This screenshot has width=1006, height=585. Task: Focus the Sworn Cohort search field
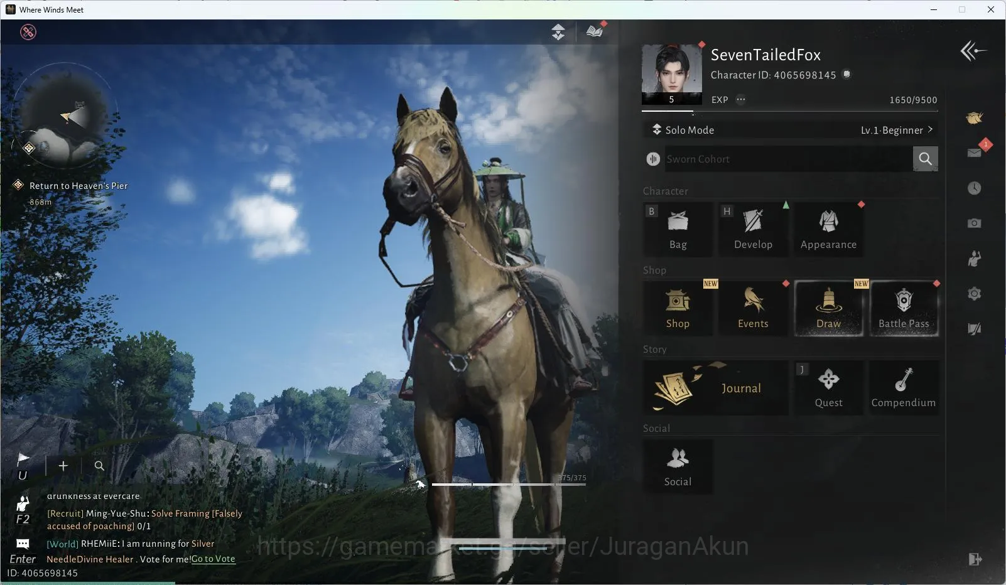pyautogui.click(x=788, y=159)
